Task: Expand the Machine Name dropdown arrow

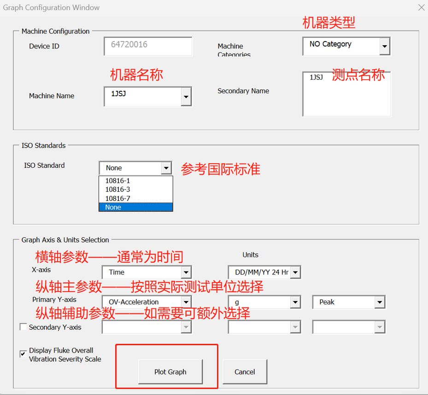Action: tap(186, 96)
